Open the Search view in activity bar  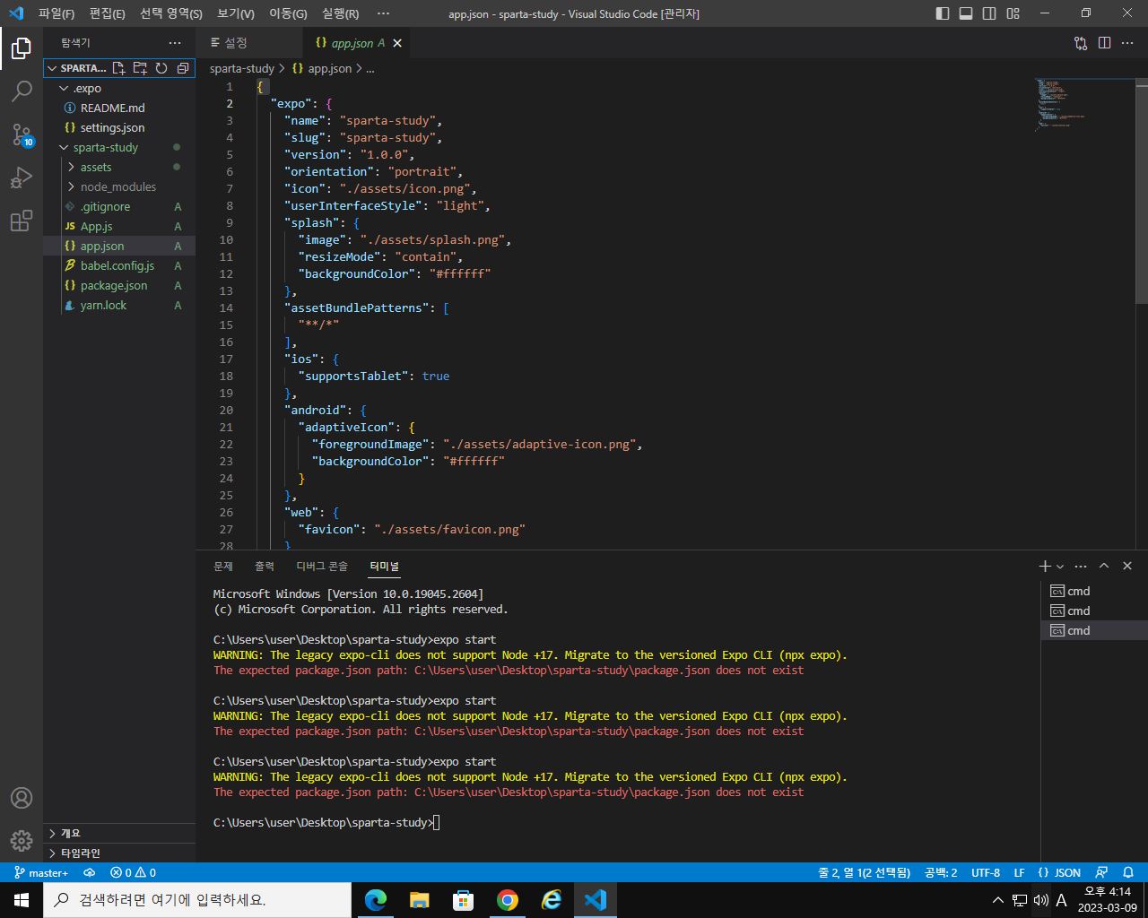pyautogui.click(x=22, y=91)
